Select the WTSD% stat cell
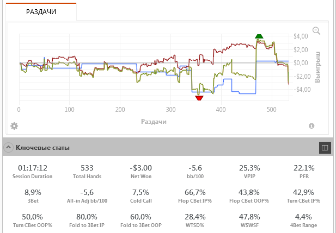The width and height of the screenshot is (336, 233). 197,220
